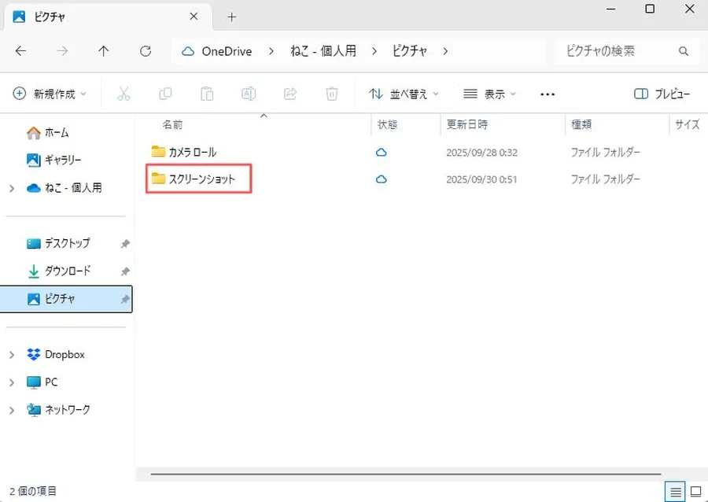The height and width of the screenshot is (502, 708).
Task: Open the 表示 view menu
Action: click(x=489, y=94)
